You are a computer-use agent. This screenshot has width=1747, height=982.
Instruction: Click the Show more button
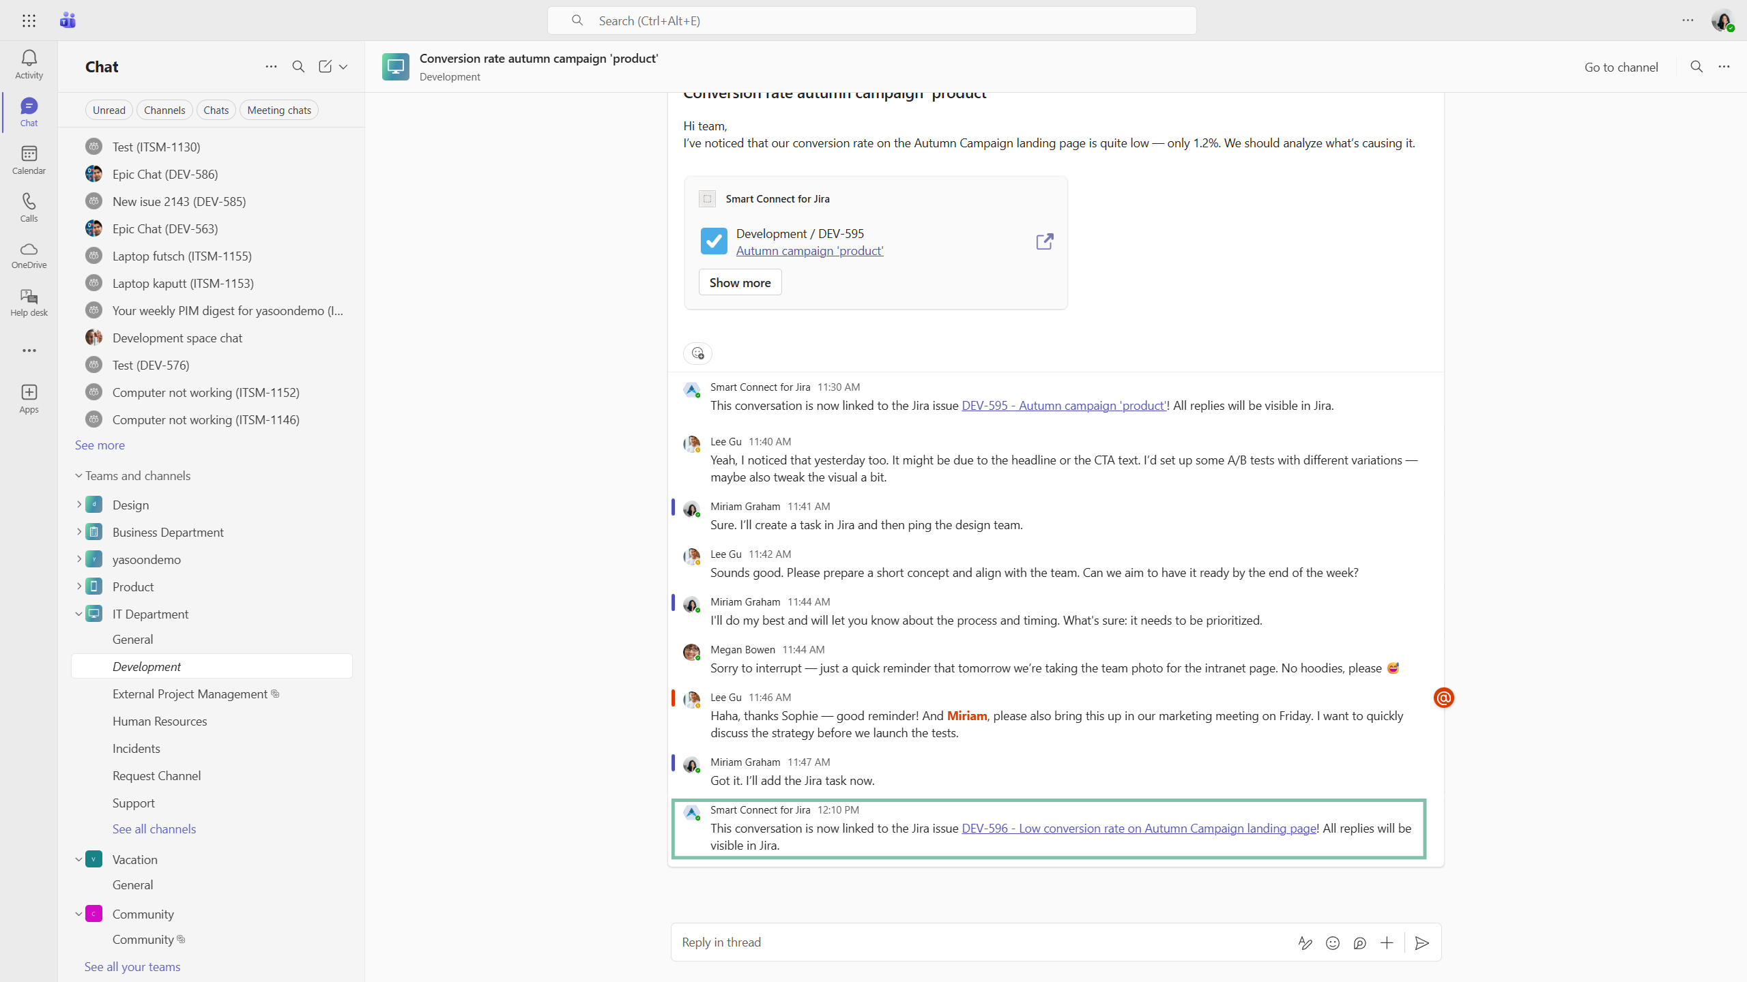point(740,282)
